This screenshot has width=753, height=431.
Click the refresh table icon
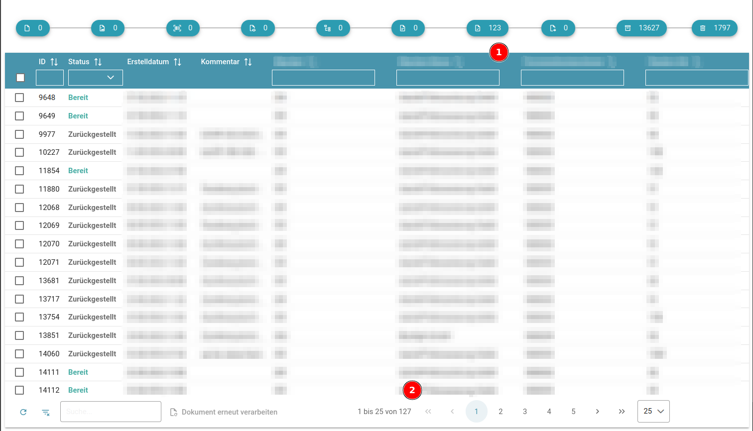coord(23,412)
